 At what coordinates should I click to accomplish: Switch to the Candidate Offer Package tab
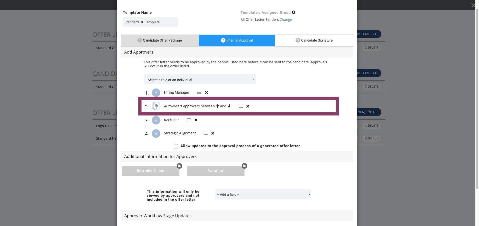(160, 41)
